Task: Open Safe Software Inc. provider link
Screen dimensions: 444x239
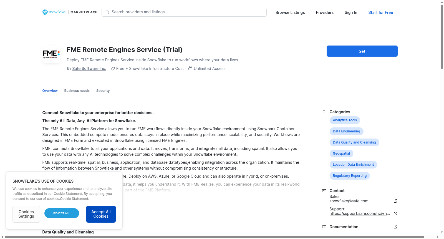Action: pos(89,69)
